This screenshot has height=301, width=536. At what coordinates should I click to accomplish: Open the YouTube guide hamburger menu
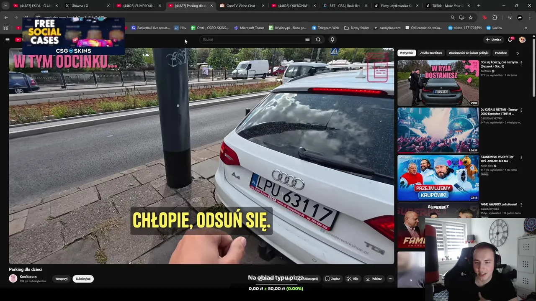7,40
